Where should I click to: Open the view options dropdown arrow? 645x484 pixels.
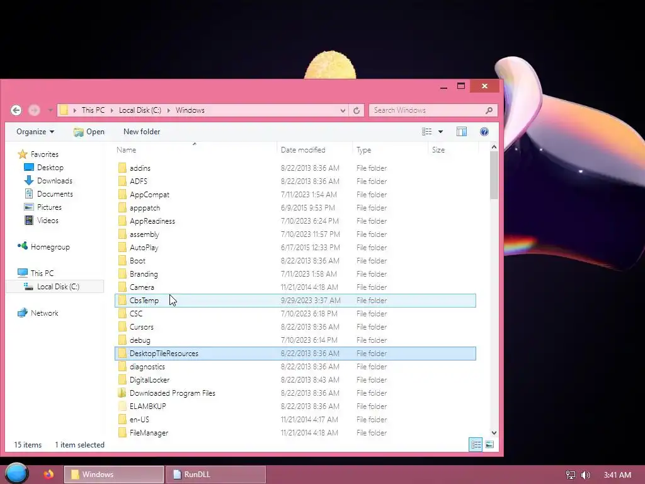click(440, 132)
